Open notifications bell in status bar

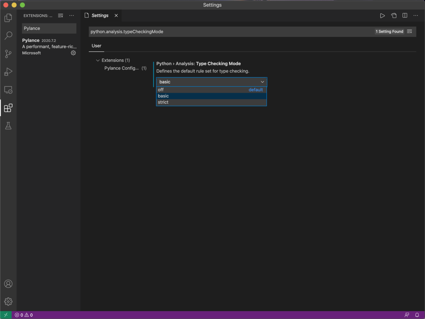[x=417, y=315]
